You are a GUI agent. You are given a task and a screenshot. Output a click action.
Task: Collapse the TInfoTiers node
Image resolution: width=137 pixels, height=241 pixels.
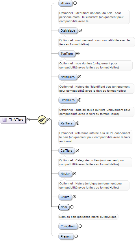pyautogui.click(x=28, y=119)
